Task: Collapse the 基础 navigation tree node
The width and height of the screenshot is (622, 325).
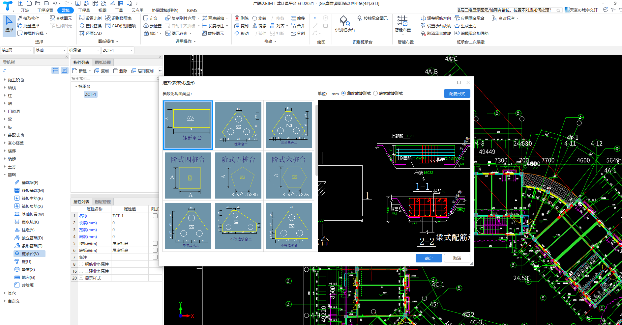Action: (x=5, y=175)
